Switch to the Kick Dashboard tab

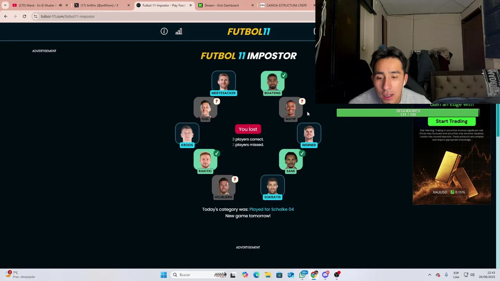(221, 5)
